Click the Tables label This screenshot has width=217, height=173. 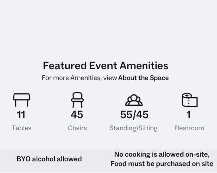point(21,128)
